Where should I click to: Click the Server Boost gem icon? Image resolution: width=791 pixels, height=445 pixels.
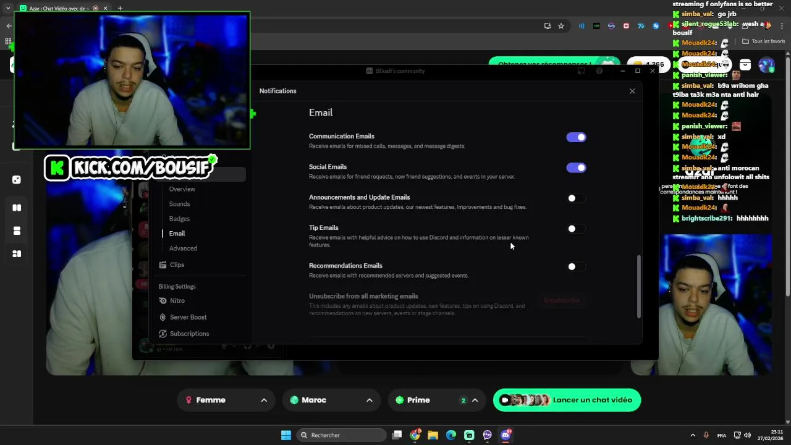[163, 317]
